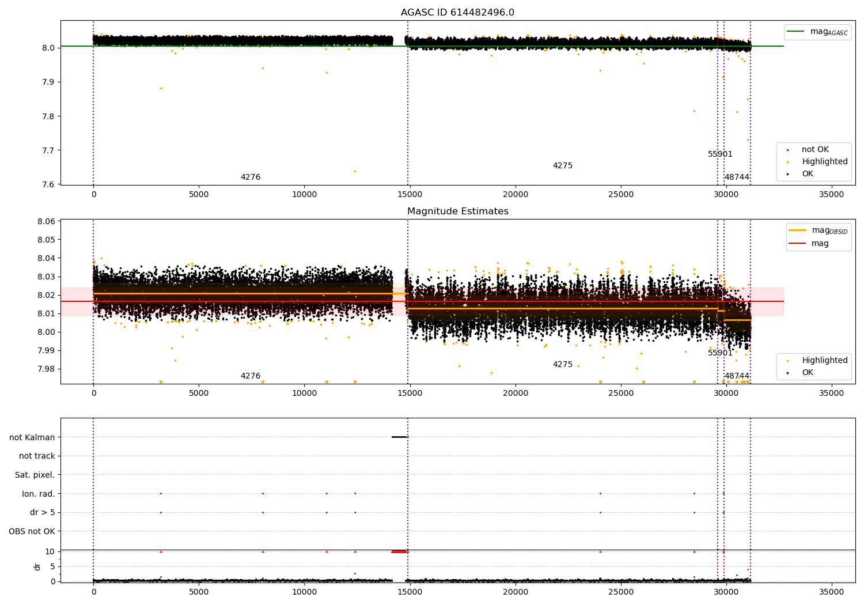Click the black 'not Kalman' flagged segment

(x=399, y=437)
